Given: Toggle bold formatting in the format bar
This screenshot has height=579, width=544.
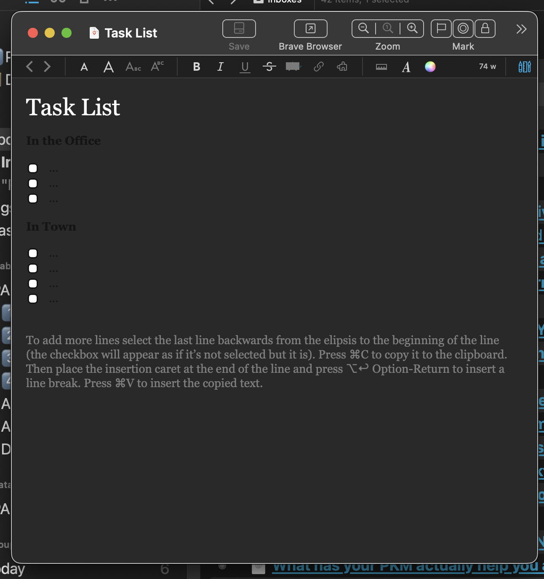Looking at the screenshot, I should point(196,67).
